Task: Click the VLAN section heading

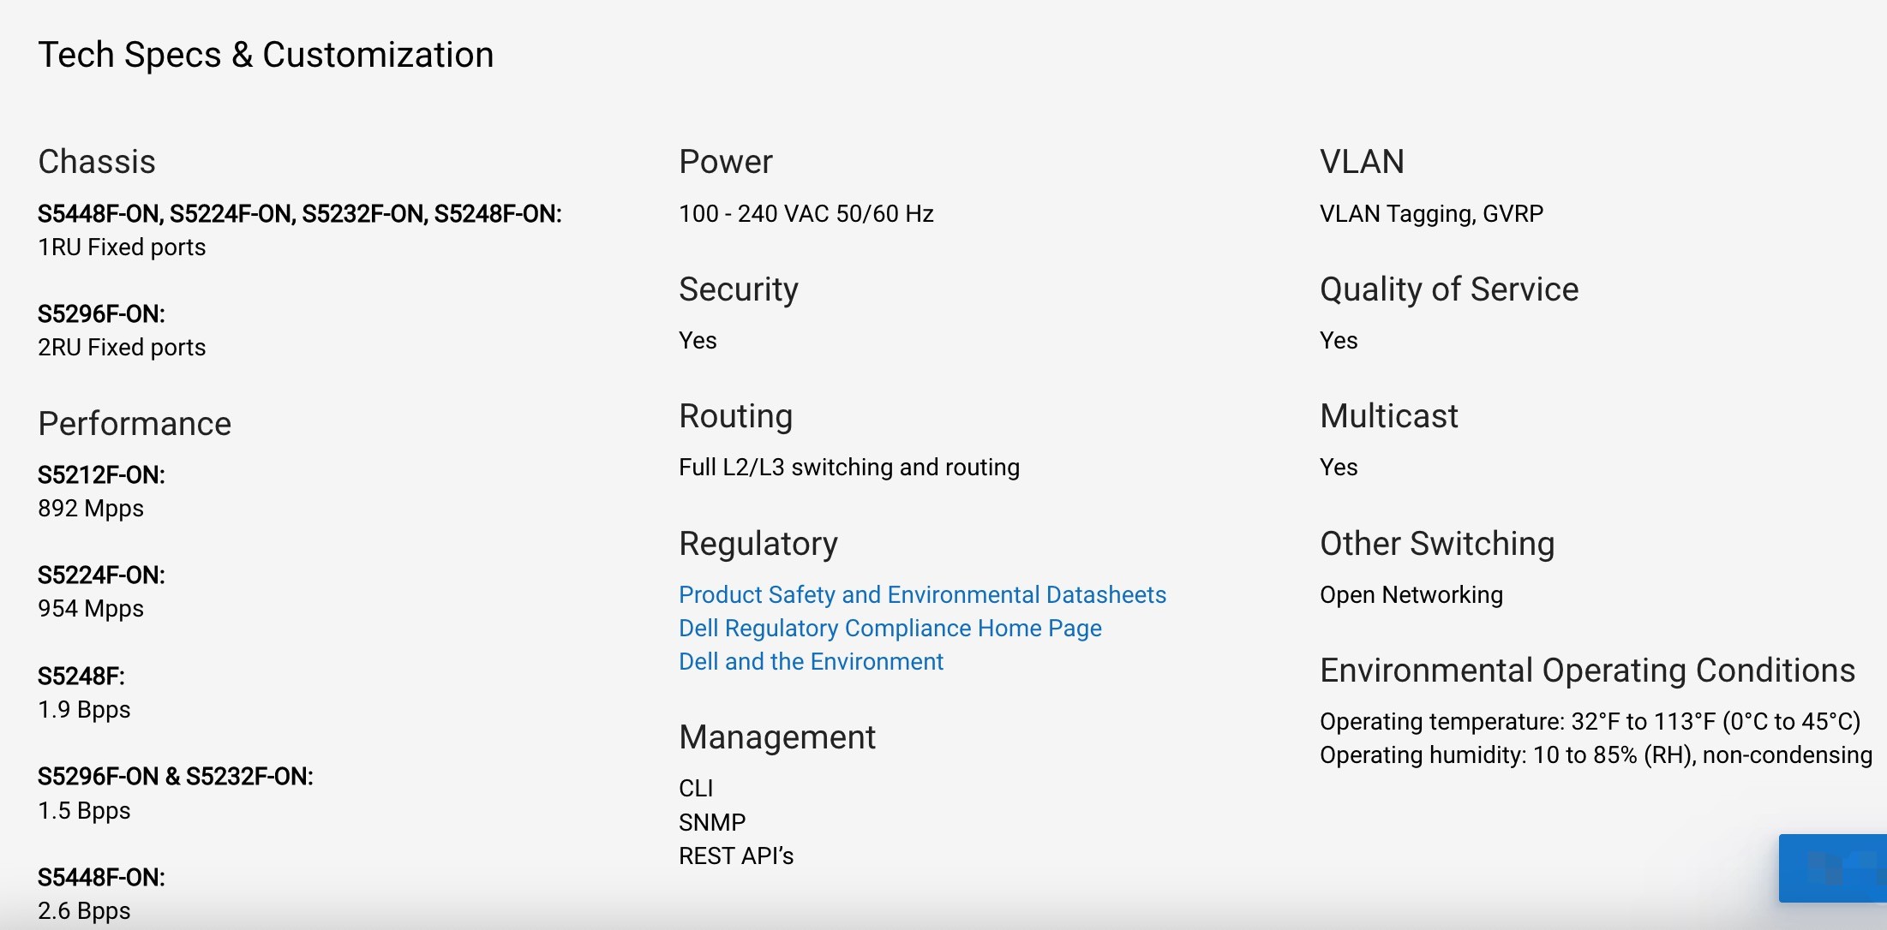Action: (1362, 162)
